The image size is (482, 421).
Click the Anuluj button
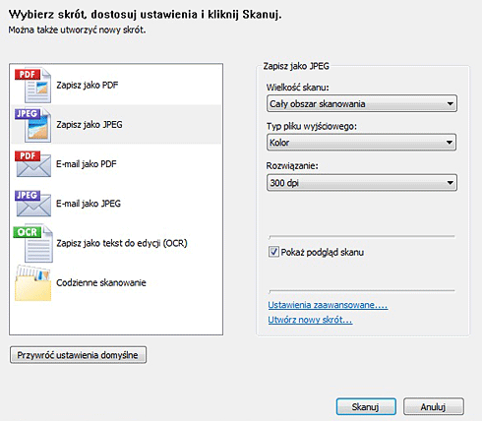coord(434,407)
